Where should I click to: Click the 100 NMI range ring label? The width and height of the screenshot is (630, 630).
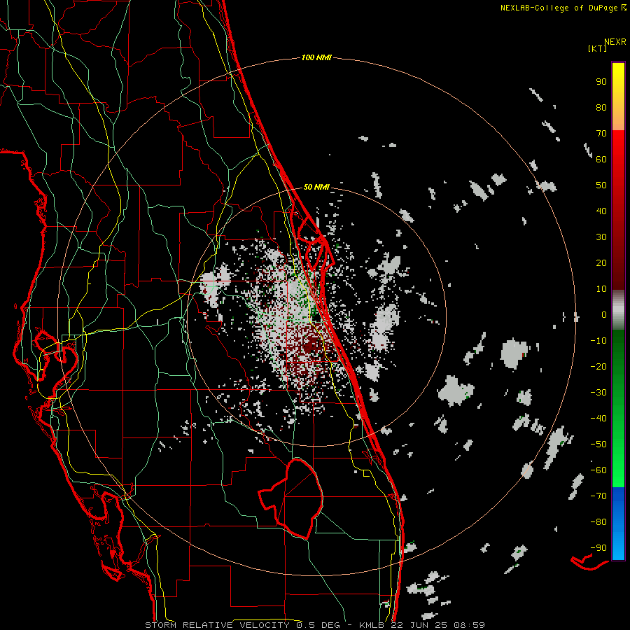[x=316, y=57]
